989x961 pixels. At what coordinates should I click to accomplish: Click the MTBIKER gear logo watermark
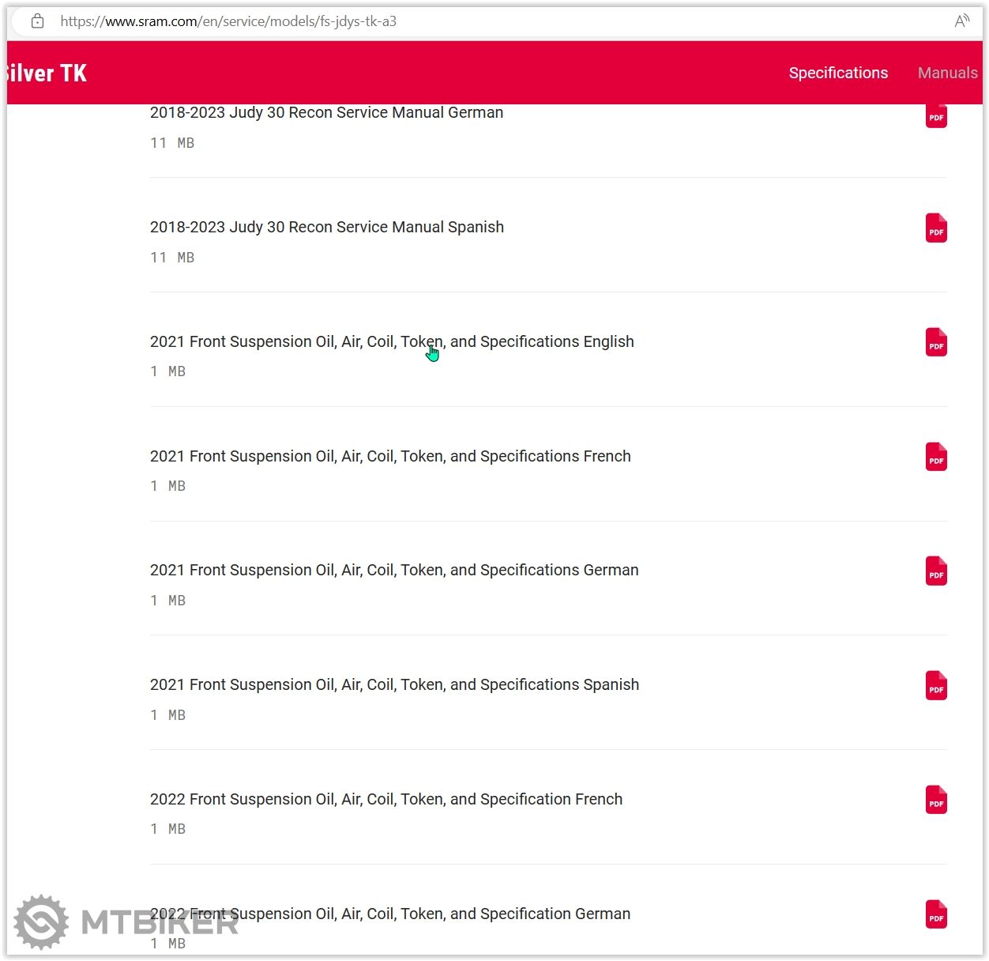click(x=41, y=921)
